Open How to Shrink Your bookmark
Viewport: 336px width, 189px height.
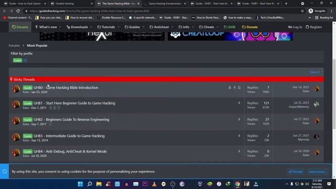[x=206, y=17]
